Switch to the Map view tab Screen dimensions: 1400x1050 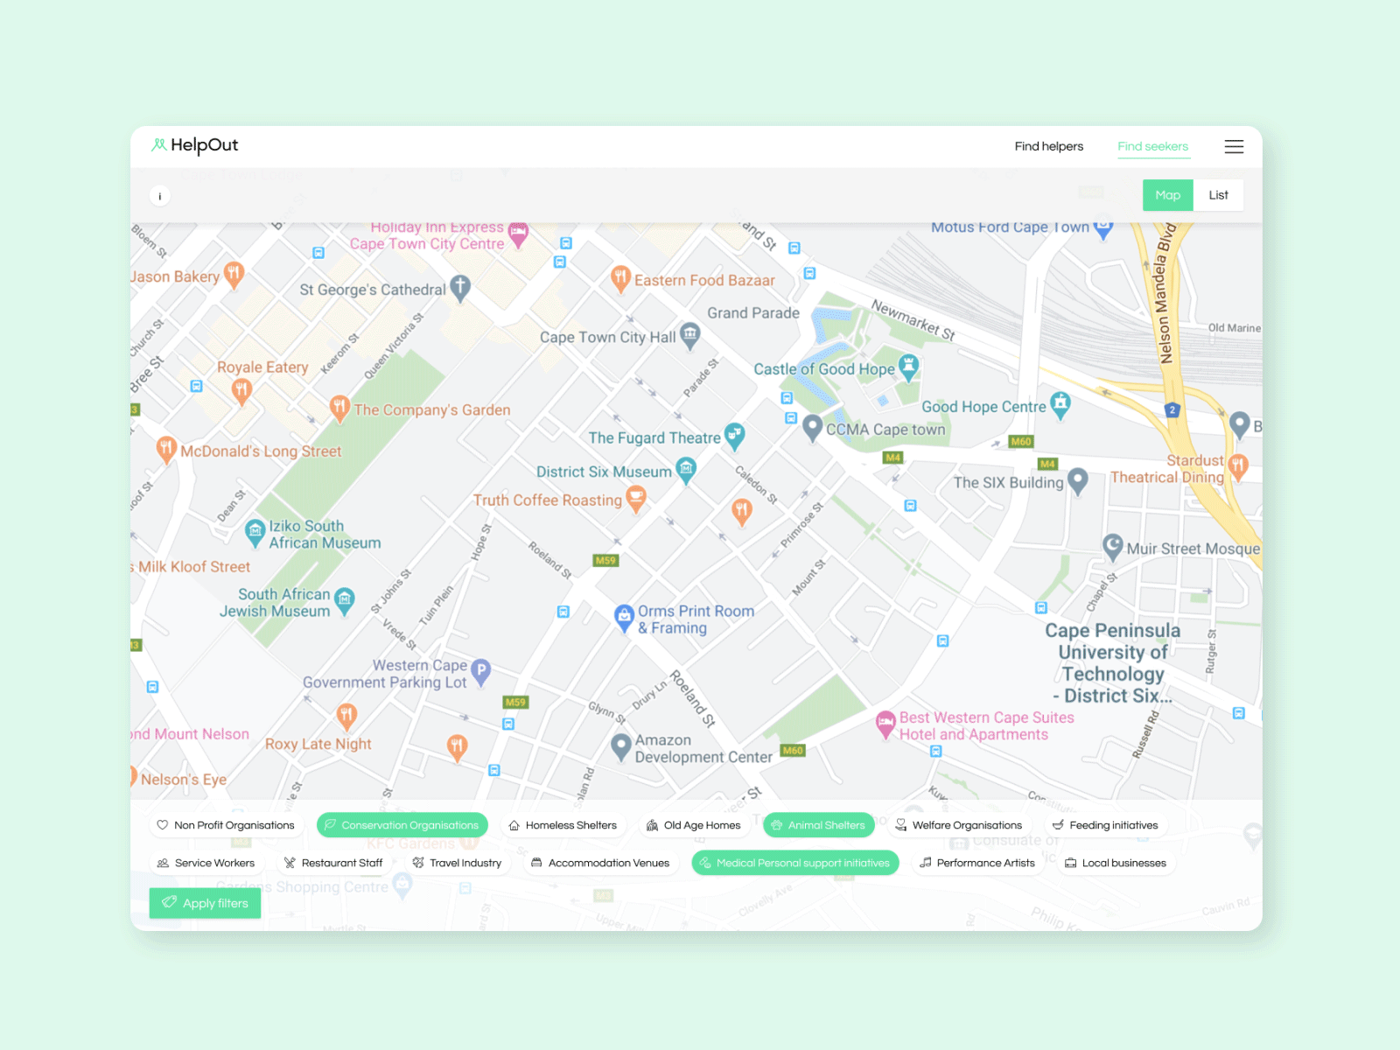1167,195
